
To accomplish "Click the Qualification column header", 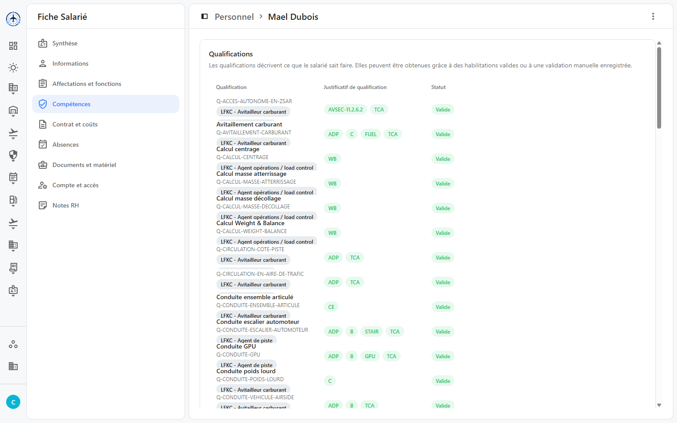I will [x=231, y=87].
